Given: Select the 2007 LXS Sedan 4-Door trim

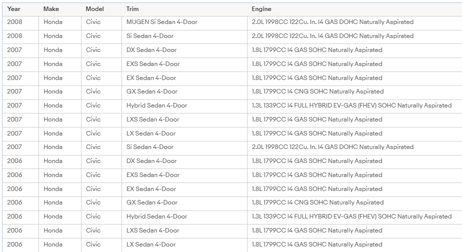Looking at the screenshot, I should (152, 119).
